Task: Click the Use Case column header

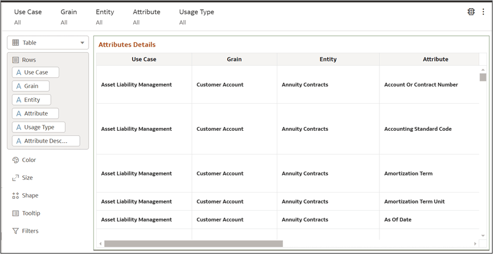Action: 144,59
